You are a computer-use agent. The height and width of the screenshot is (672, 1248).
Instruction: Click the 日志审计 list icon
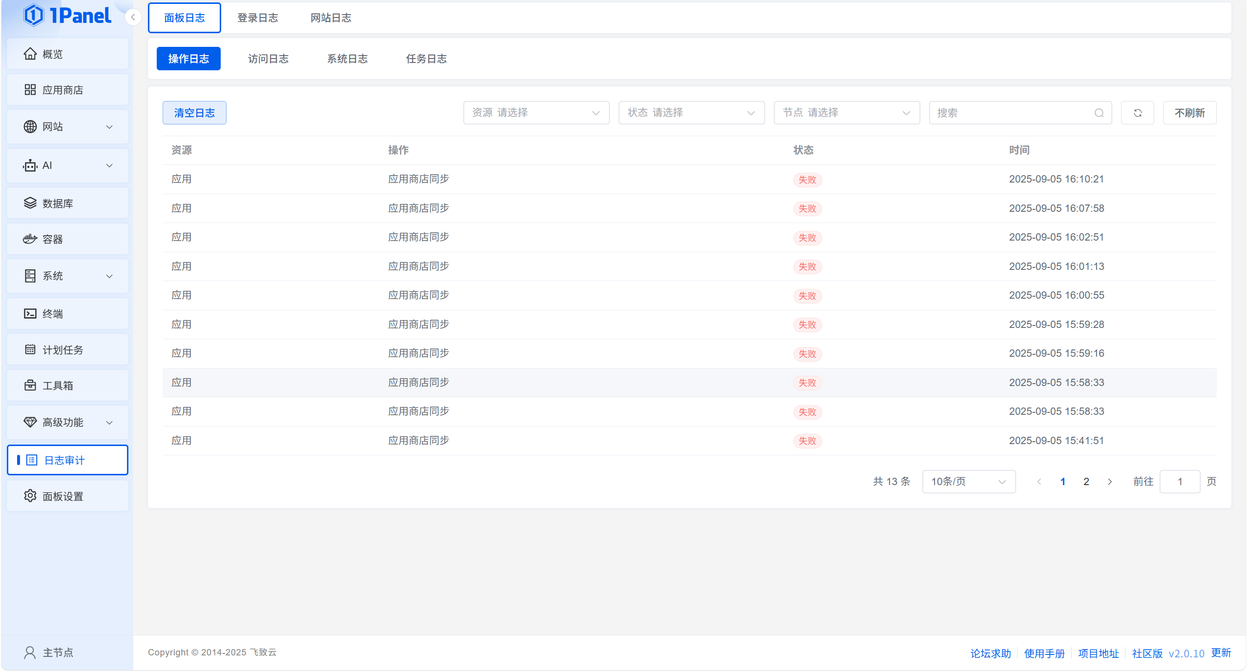[x=32, y=460]
